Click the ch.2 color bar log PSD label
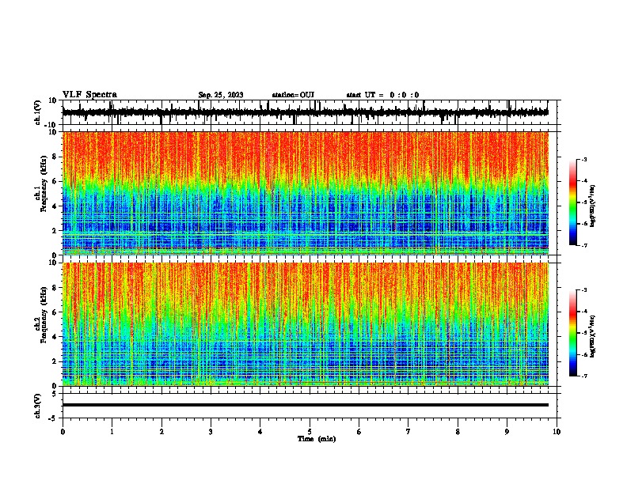The width and height of the screenshot is (627, 484). tap(593, 337)
